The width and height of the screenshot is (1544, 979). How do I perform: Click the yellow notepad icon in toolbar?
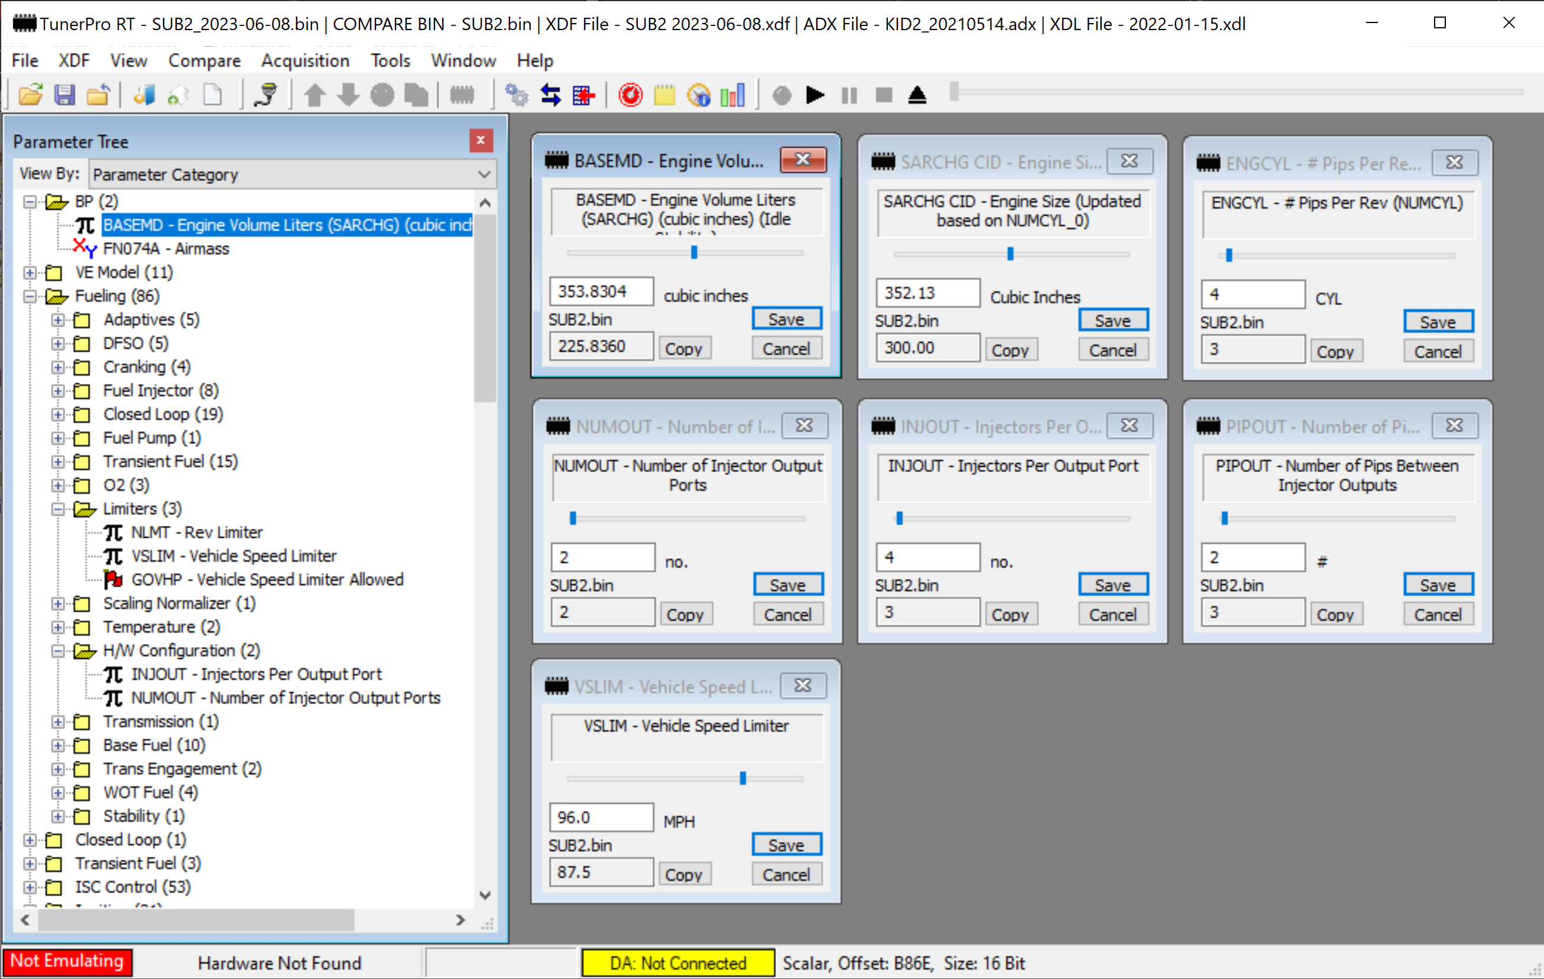click(x=664, y=95)
